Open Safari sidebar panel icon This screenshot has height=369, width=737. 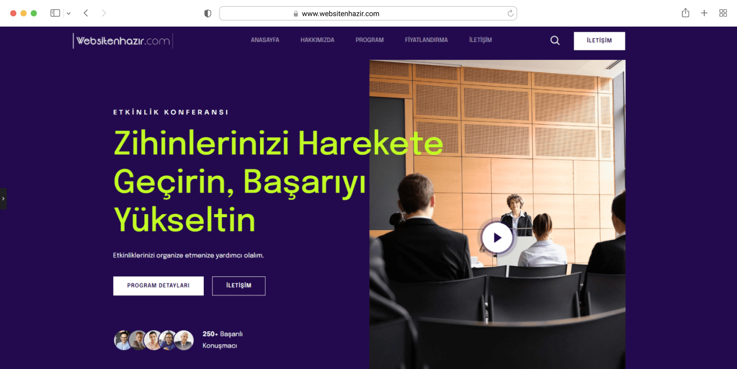(55, 13)
